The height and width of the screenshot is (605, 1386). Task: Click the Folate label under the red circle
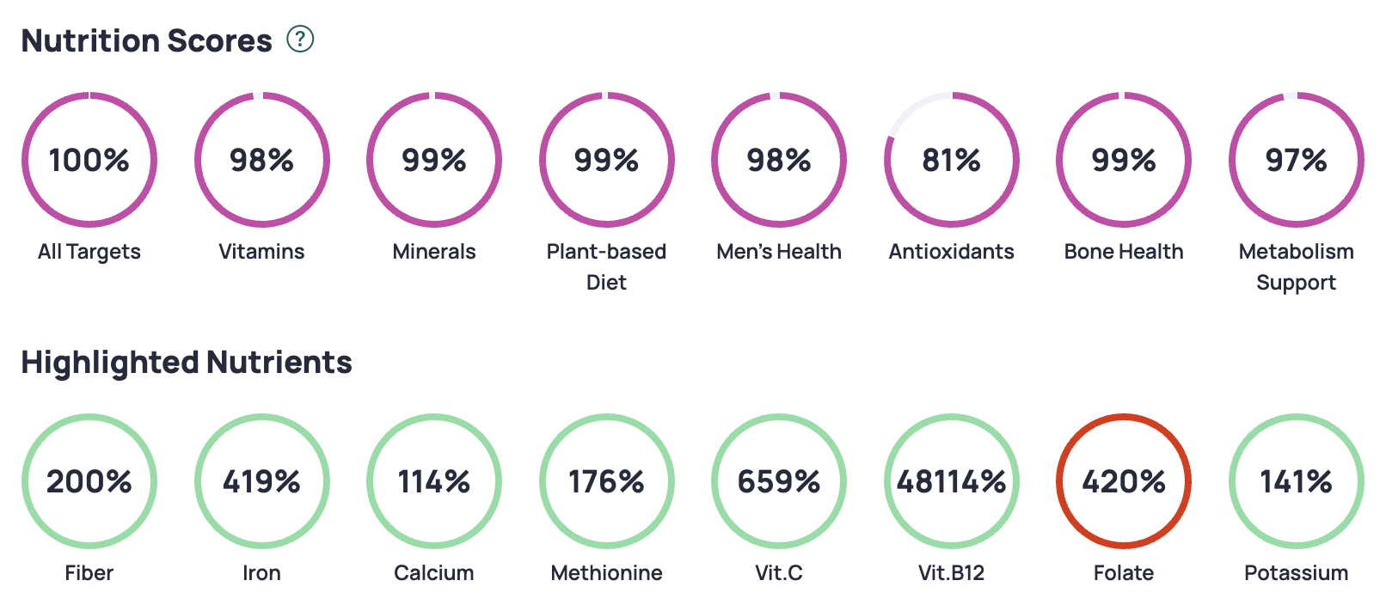pyautogui.click(x=1124, y=573)
